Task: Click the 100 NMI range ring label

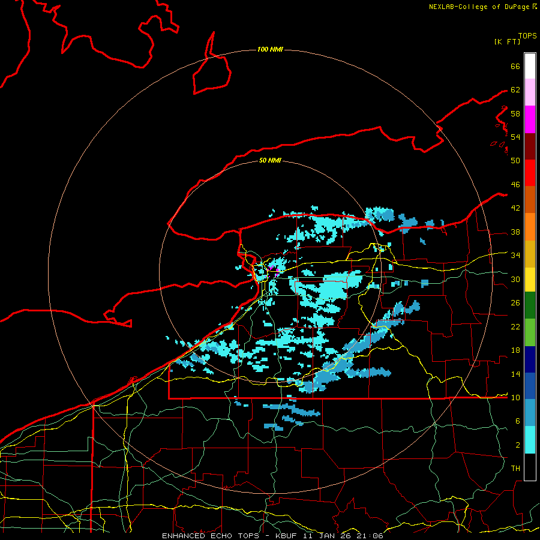Action: (270, 50)
